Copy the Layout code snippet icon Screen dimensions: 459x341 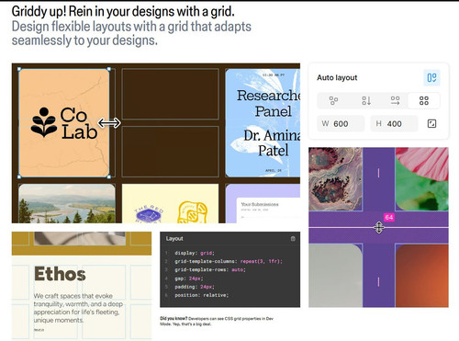coord(293,239)
